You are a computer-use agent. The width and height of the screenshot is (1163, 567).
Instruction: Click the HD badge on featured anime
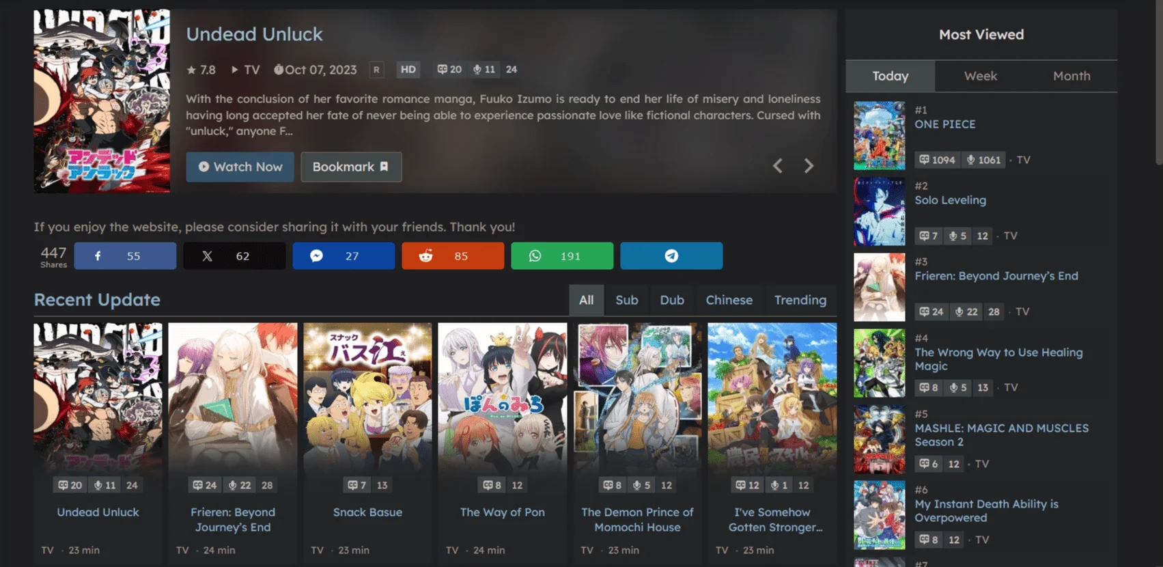408,70
